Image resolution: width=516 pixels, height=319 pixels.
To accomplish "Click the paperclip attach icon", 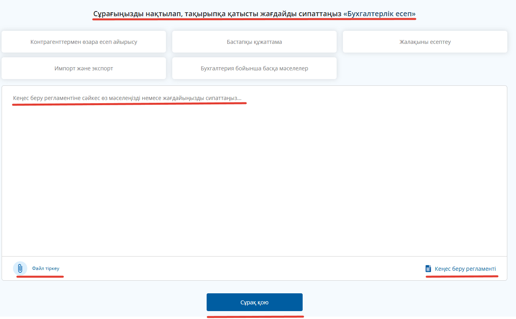I will coord(20,268).
